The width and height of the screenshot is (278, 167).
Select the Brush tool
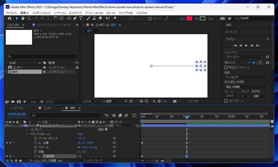coord(88,18)
